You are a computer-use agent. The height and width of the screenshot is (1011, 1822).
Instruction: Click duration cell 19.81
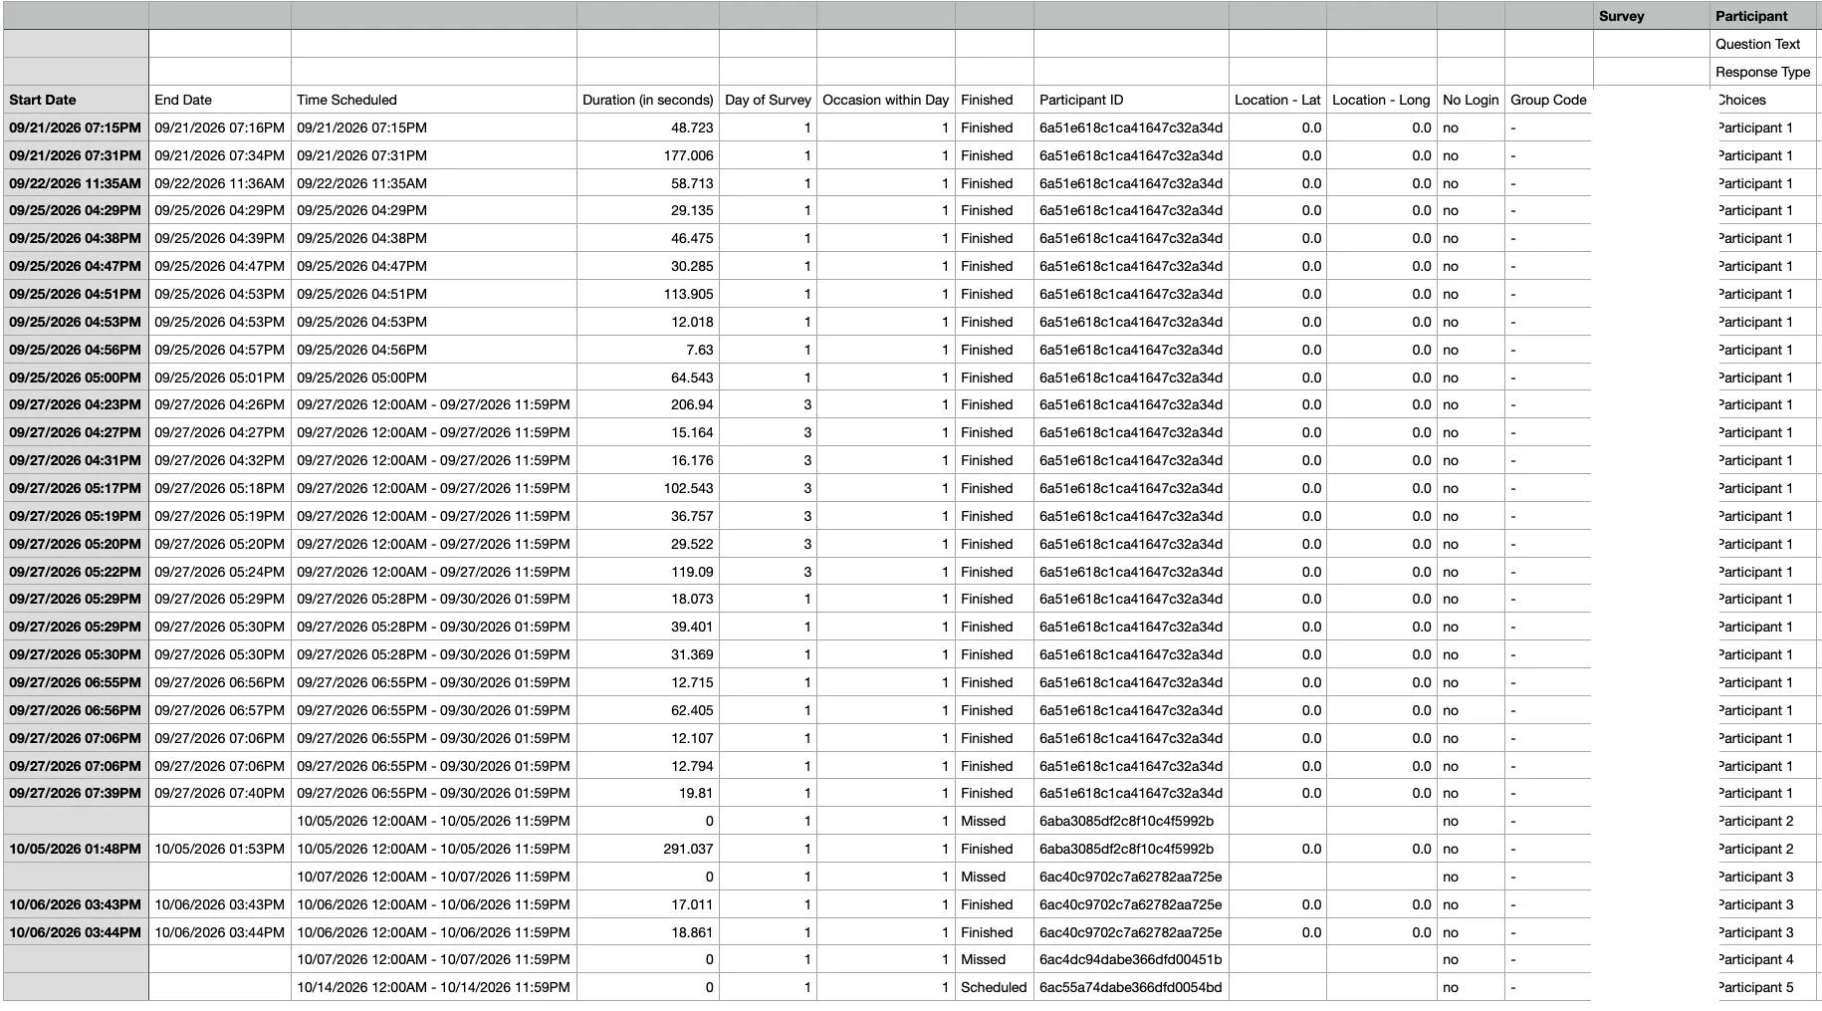648,793
